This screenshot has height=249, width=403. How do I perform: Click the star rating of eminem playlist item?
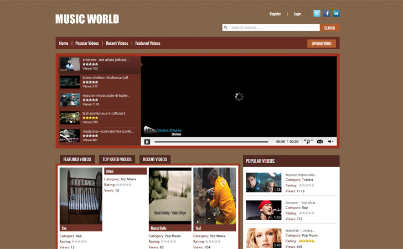pos(90,64)
